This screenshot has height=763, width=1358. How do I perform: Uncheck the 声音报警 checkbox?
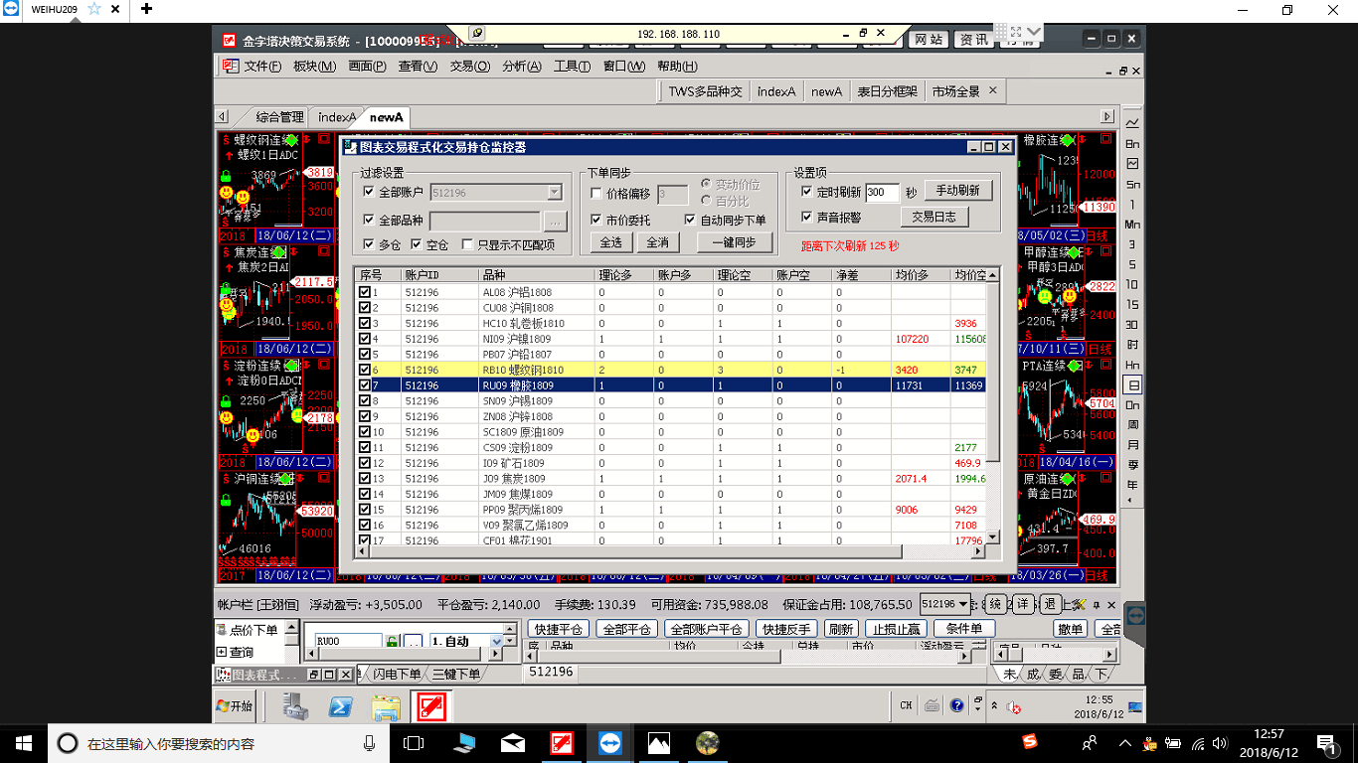pyautogui.click(x=807, y=217)
